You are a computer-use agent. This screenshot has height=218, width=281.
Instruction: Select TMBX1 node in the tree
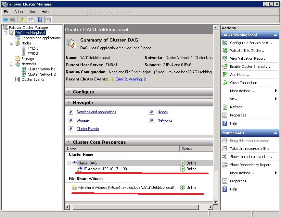tap(33, 48)
